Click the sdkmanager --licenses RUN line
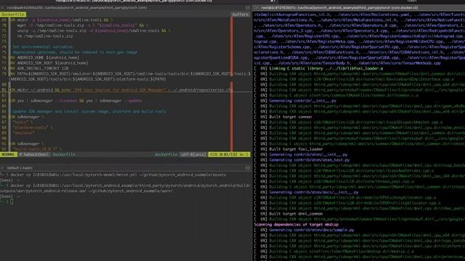This screenshot has width=465, height=261. (x=76, y=101)
